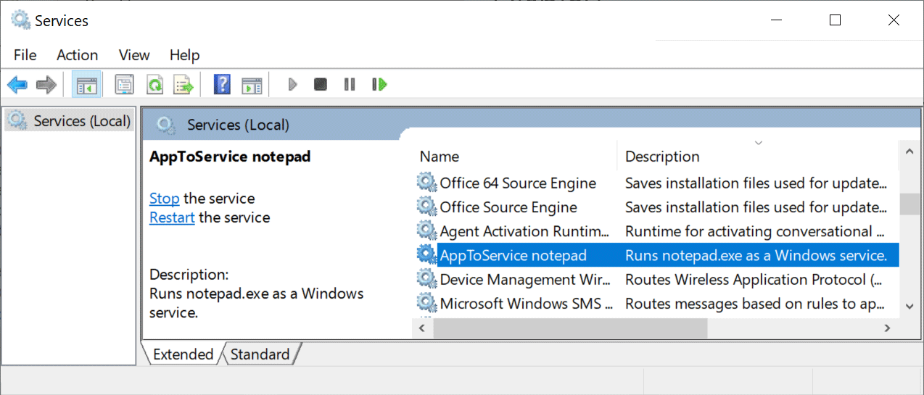
Task: Click description 'Routes messages based on rules'
Action: [x=754, y=303]
